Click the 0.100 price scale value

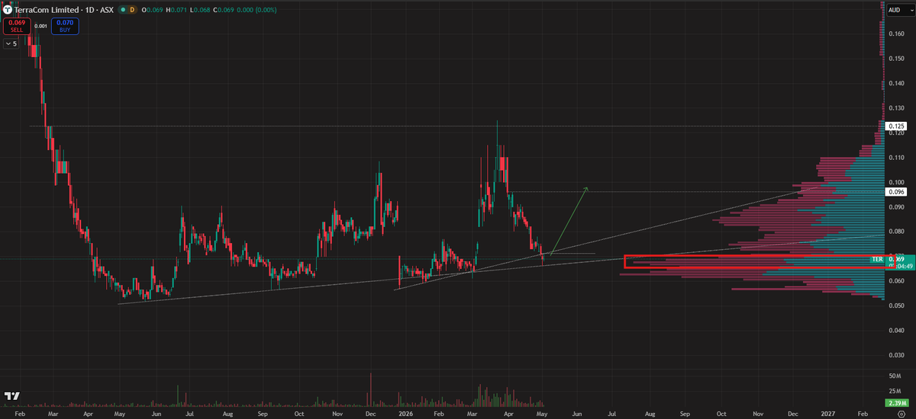click(x=897, y=183)
